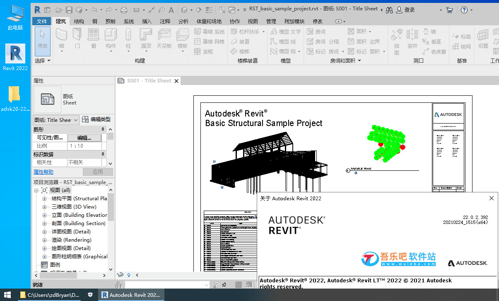Select the 标高 (Level) tool
Image resolution: width=499 pixels, height=301 pixels.
[462, 36]
